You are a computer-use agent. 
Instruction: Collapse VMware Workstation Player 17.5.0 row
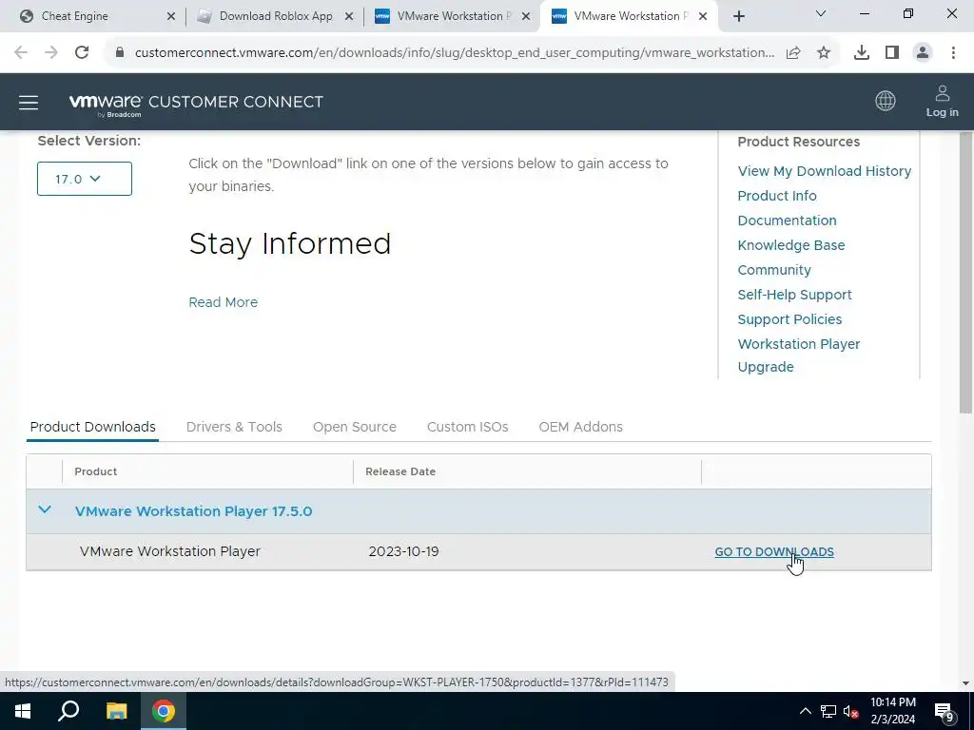click(45, 510)
